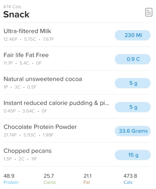Open the meal notes icon beside Snack
This screenshot has width=156, height=189.
149,12
